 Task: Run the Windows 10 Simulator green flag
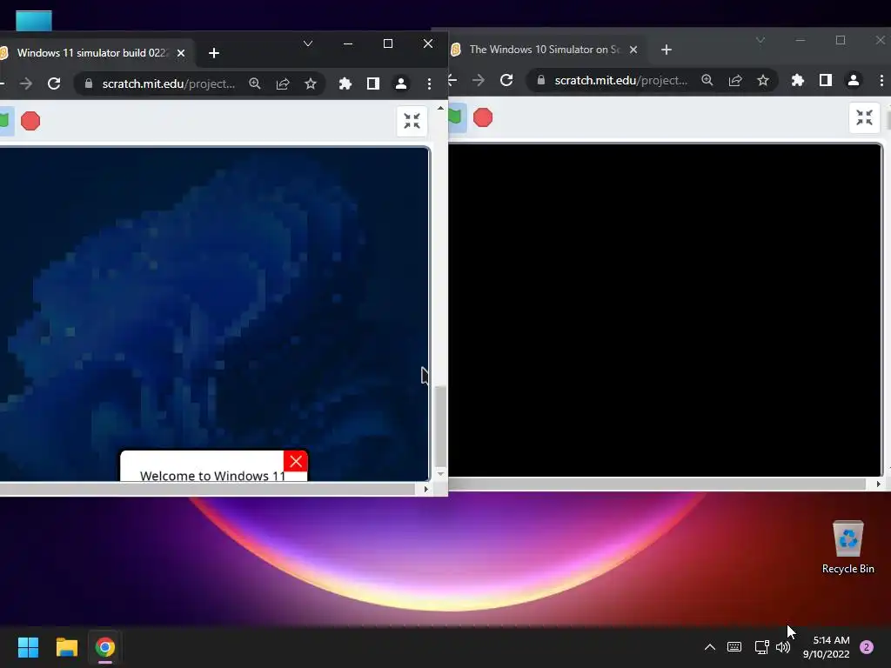click(x=456, y=117)
